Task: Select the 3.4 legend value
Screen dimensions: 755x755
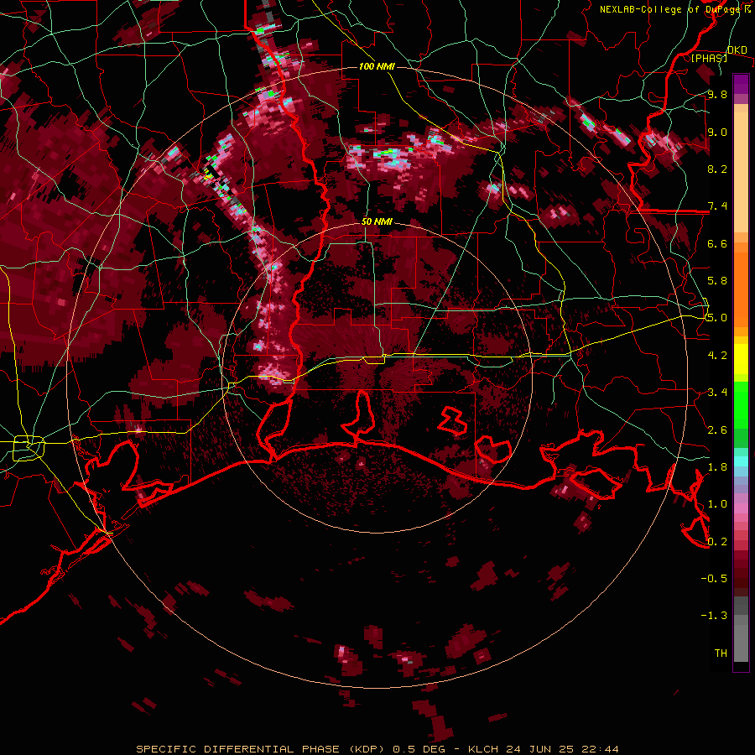Action: [717, 393]
